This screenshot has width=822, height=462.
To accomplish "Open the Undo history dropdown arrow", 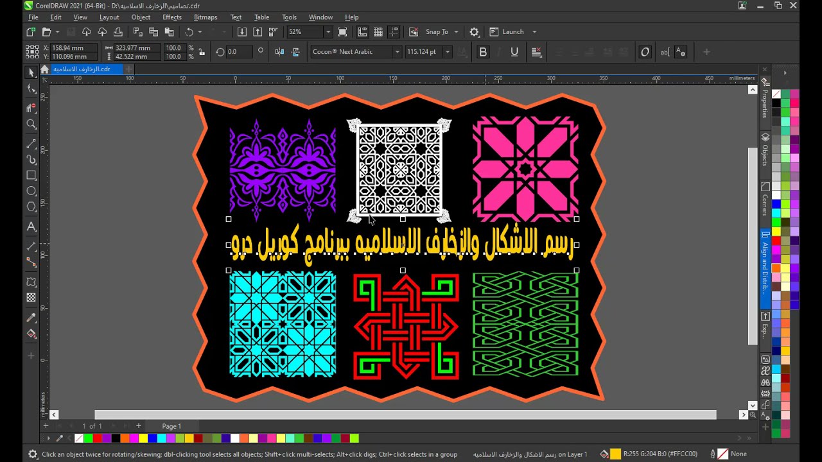I will click(x=200, y=31).
